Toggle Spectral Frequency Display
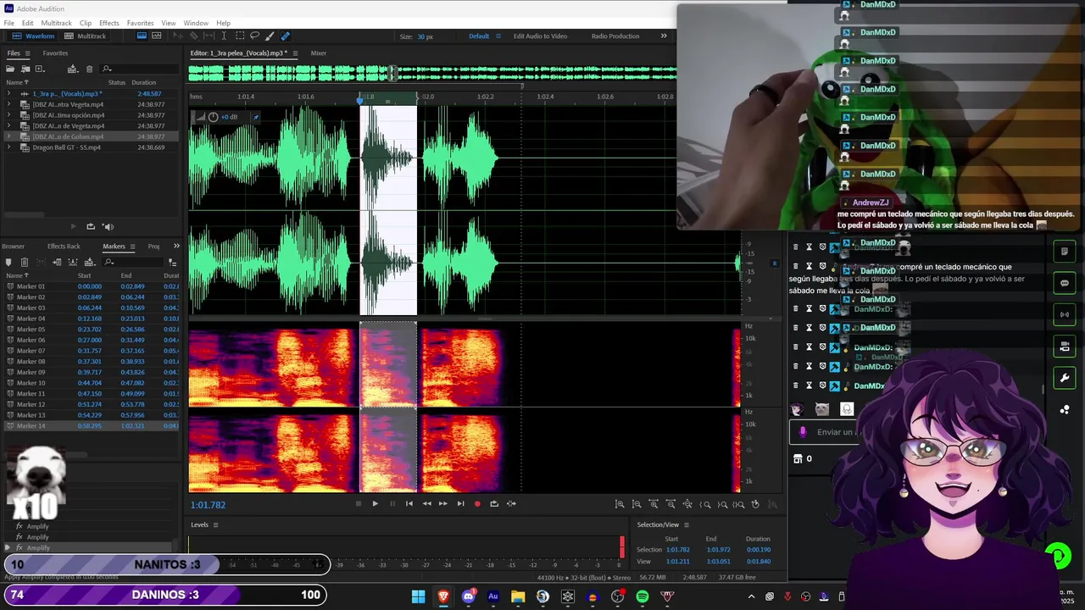The height and width of the screenshot is (610, 1085). (x=142, y=36)
